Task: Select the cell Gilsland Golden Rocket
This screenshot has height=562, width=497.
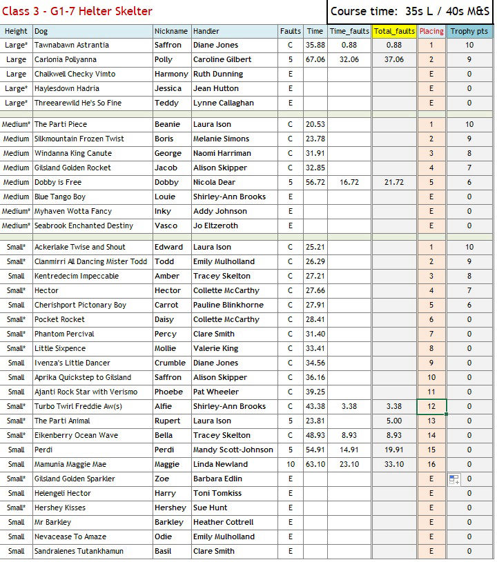Action: click(92, 168)
